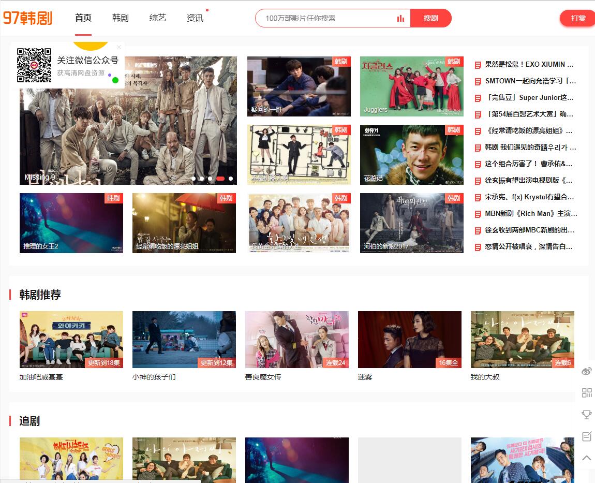Click the 97韩剧 site logo
Viewport: 595px width, 483px height.
tap(27, 18)
